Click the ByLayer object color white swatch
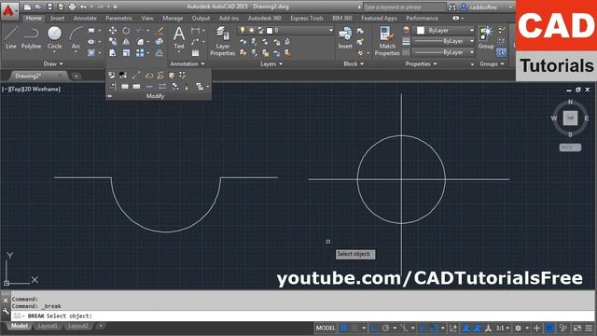The image size is (597, 336). 421,30
